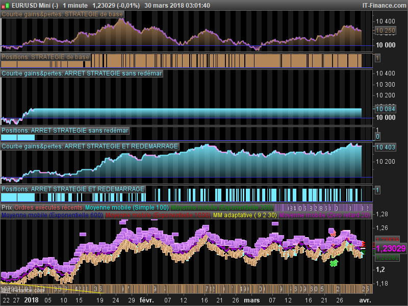Click the 10 250 current value tag
This screenshot has height=306, width=408.
click(386, 31)
